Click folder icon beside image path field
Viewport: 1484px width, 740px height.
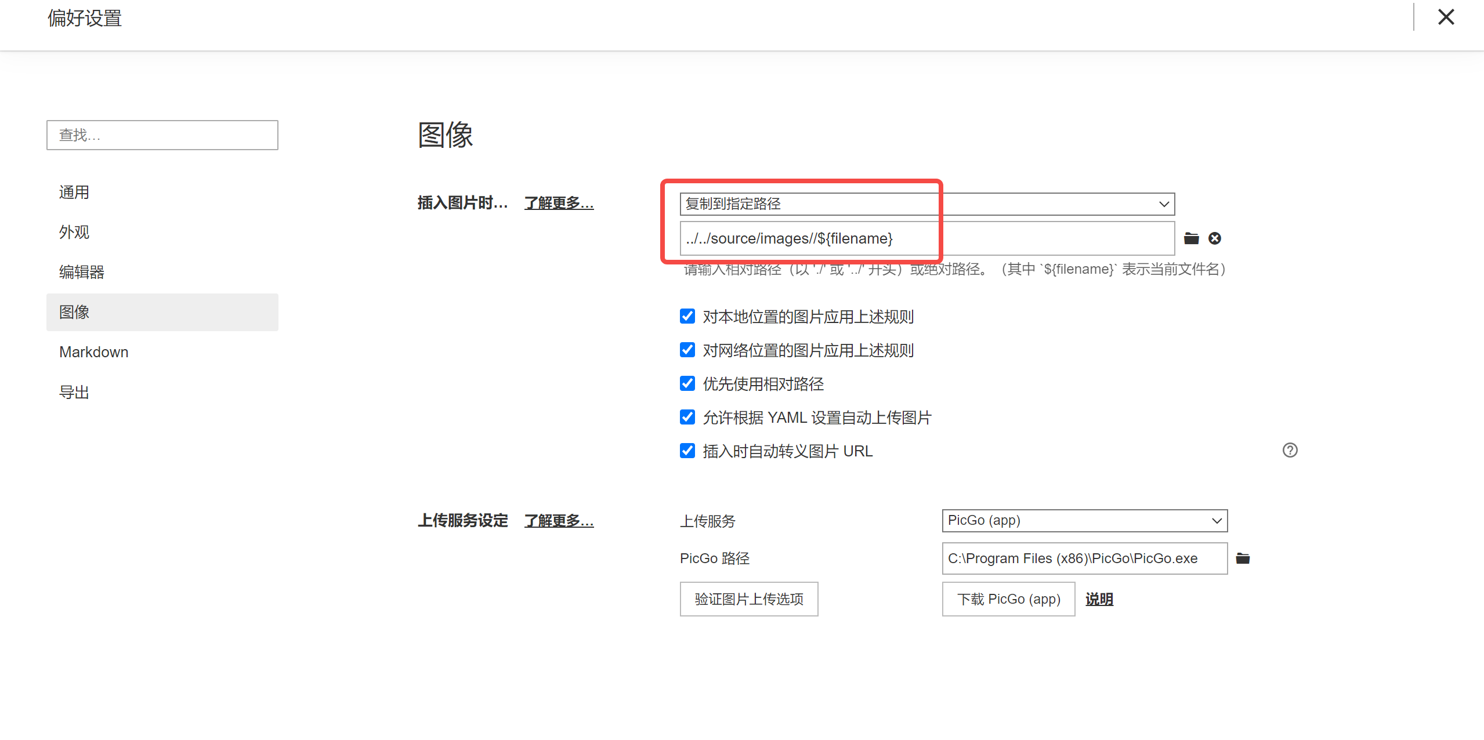1191,238
